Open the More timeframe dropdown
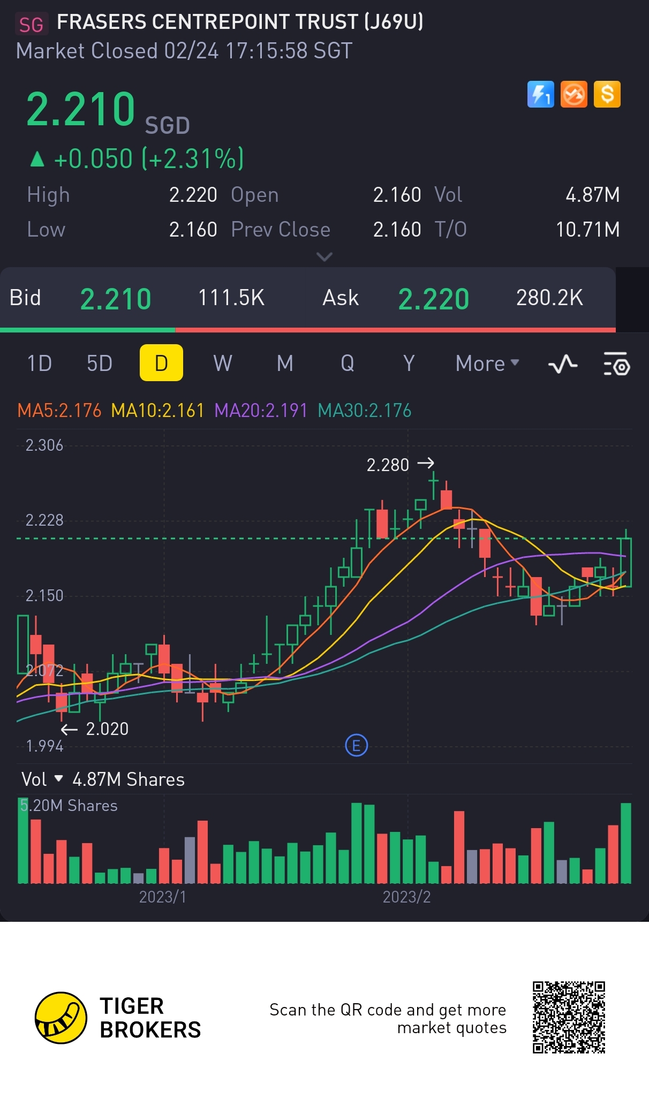This screenshot has width=649, height=1114. (487, 363)
